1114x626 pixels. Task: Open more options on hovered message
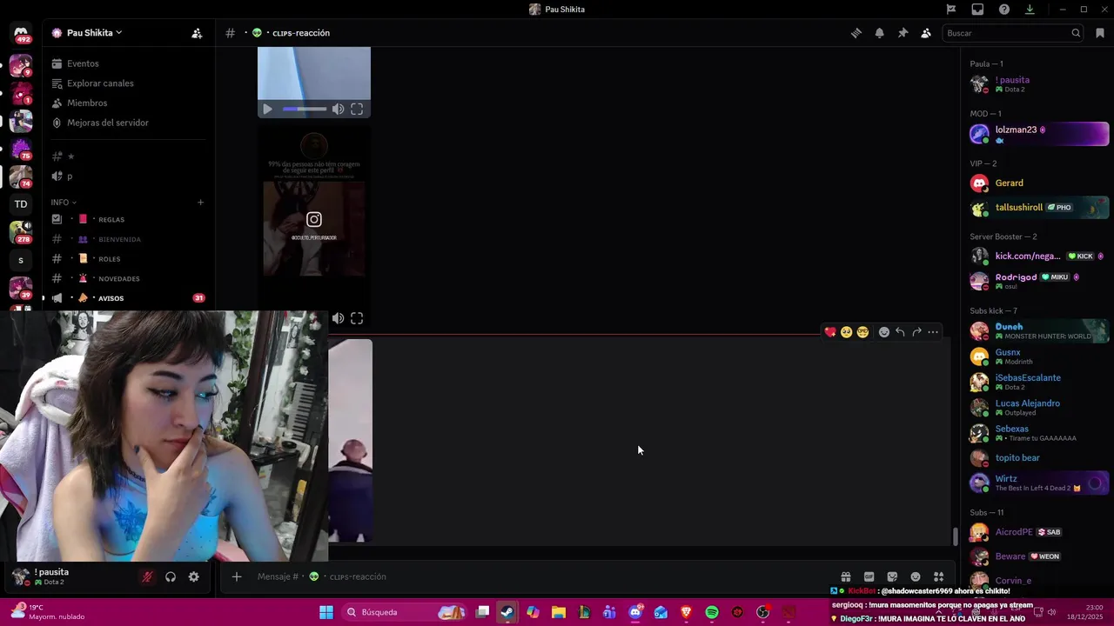click(x=933, y=332)
